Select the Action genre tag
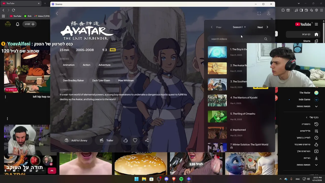The image size is (325, 183). [x=87, y=65]
